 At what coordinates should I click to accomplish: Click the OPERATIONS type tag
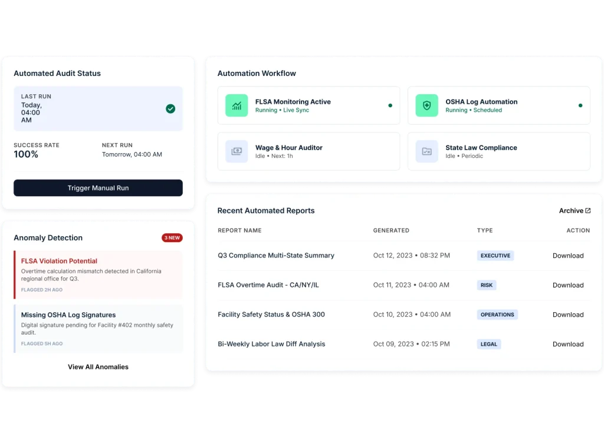(497, 314)
